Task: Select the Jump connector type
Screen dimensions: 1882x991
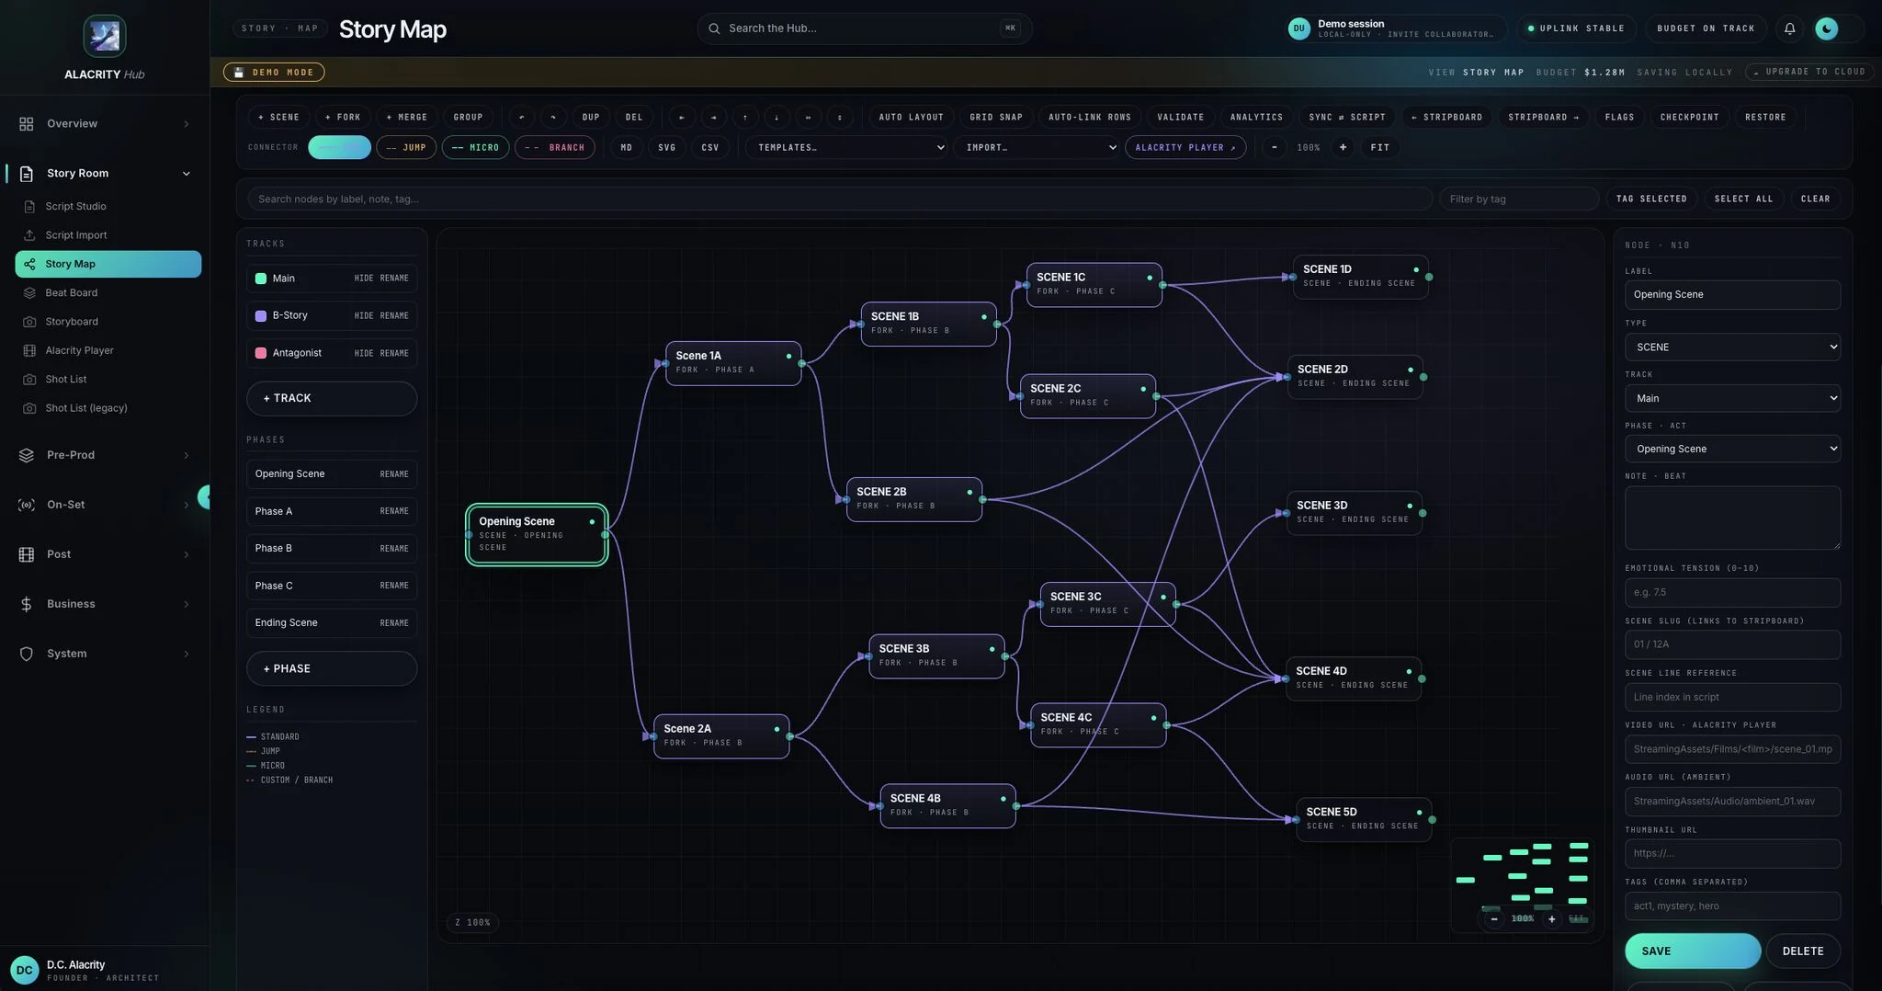Action: [405, 147]
